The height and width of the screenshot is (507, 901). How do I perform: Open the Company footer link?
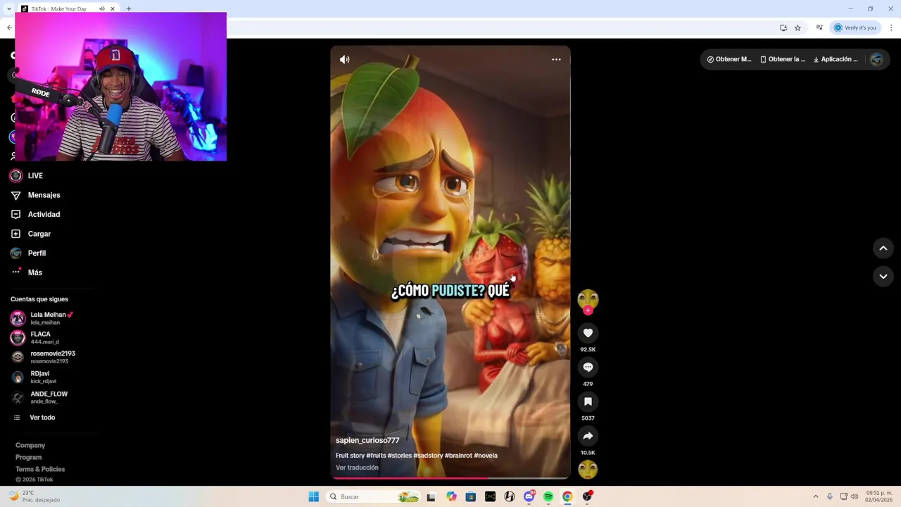(x=30, y=445)
